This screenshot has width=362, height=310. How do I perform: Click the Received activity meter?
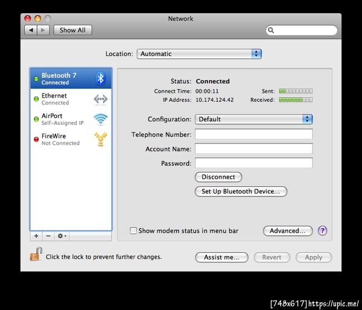click(x=296, y=100)
